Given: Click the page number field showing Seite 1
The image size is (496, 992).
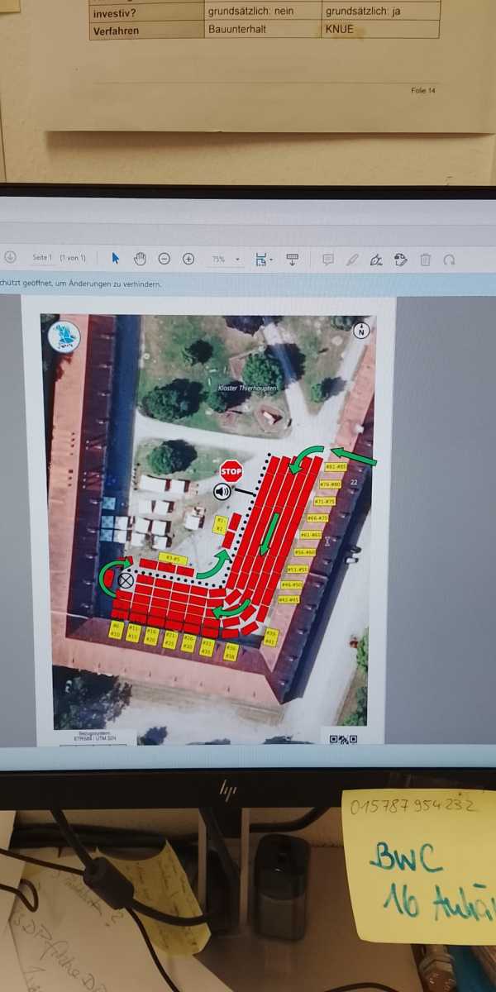Looking at the screenshot, I should pos(42,258).
